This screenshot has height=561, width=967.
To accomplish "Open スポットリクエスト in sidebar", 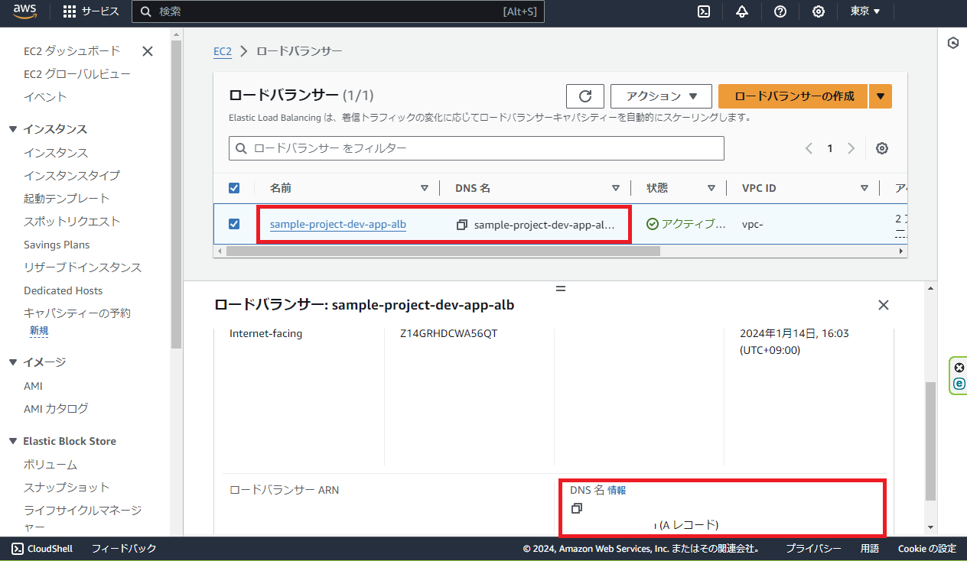I will (72, 222).
